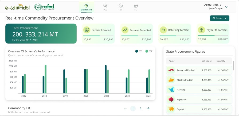Click the Farmers Benefited trend icon
The height and width of the screenshot is (116, 239).
(x=125, y=30)
